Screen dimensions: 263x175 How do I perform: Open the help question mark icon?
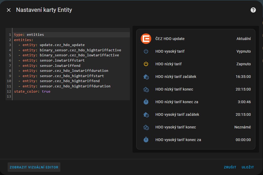point(253,10)
